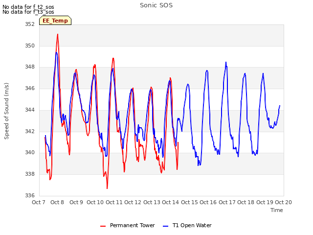Screen dimensions: 313x235
Task: Click the Oct 17 x-axis tick label
Action: click(227, 202)
